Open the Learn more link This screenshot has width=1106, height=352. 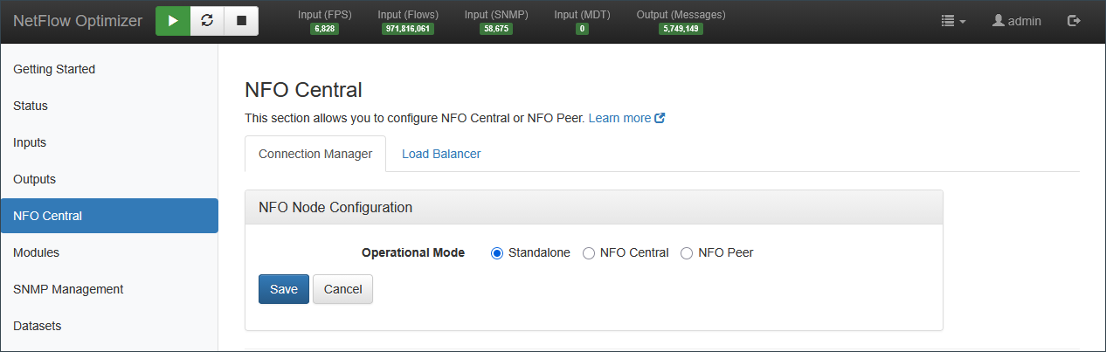619,118
